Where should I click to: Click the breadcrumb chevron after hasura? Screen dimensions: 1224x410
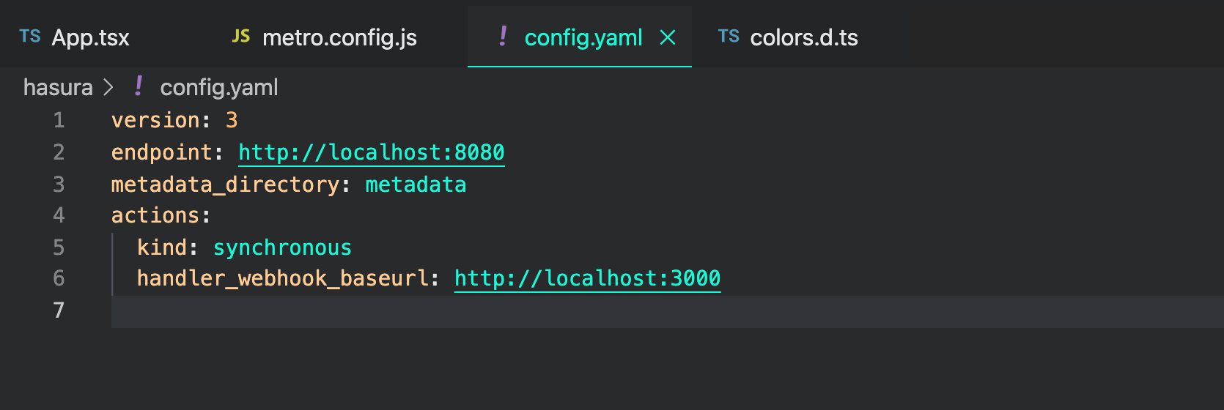[108, 87]
